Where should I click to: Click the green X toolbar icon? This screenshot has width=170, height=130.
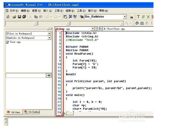coord(148,17)
